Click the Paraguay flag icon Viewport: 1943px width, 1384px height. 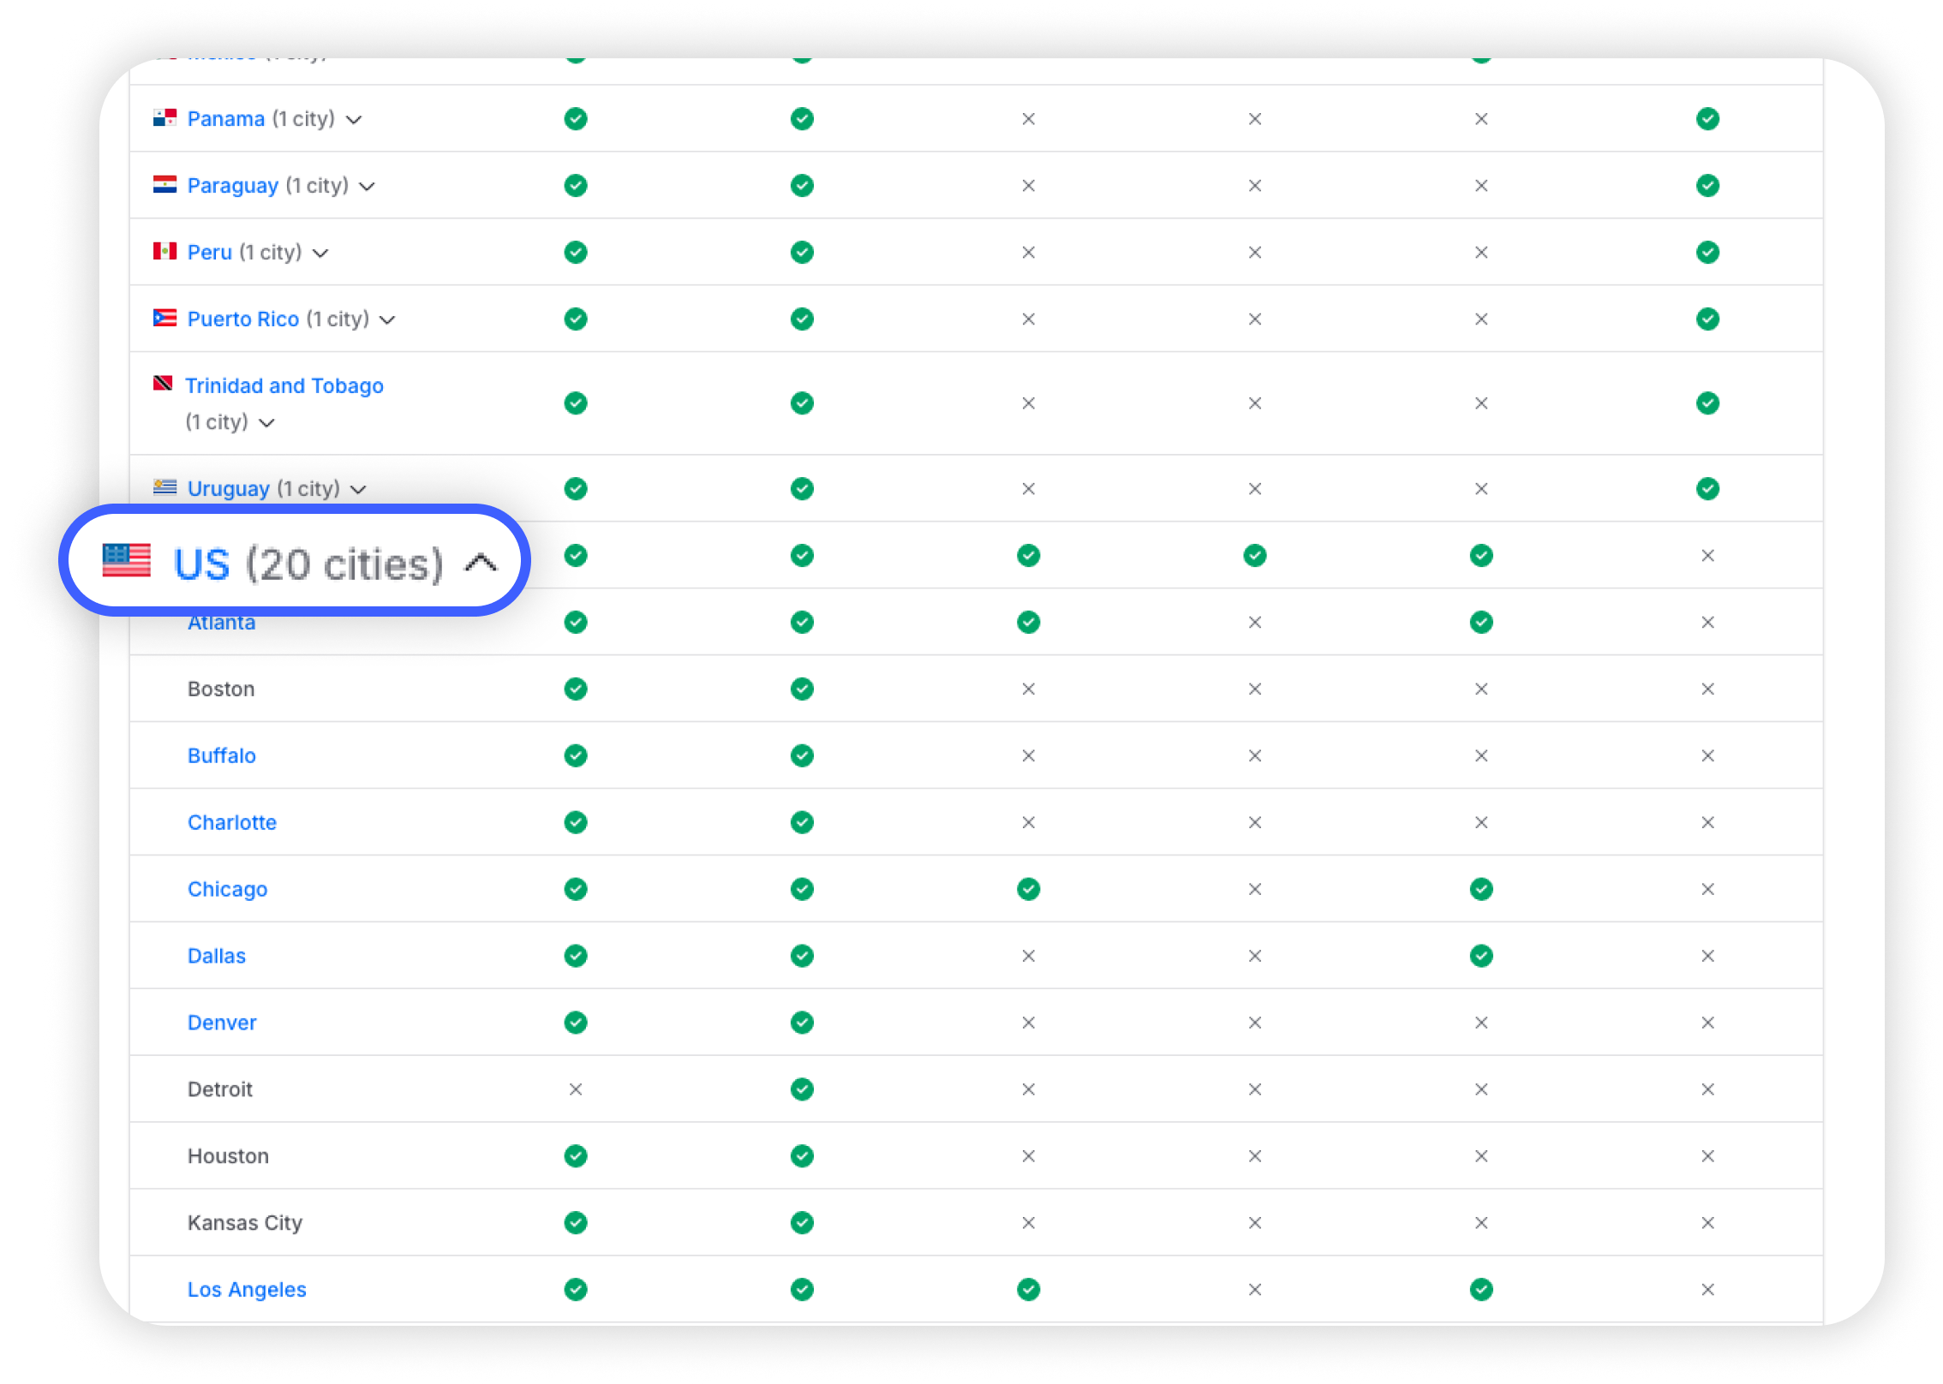164,185
